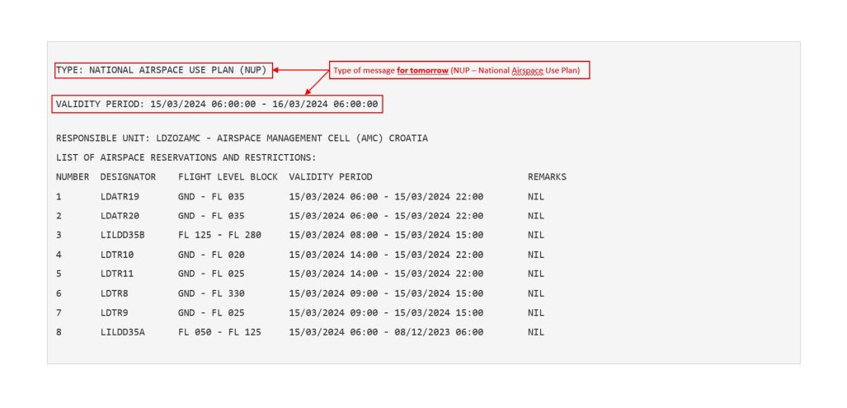Click the NUMBER column header
847x408 pixels.
pyautogui.click(x=73, y=177)
